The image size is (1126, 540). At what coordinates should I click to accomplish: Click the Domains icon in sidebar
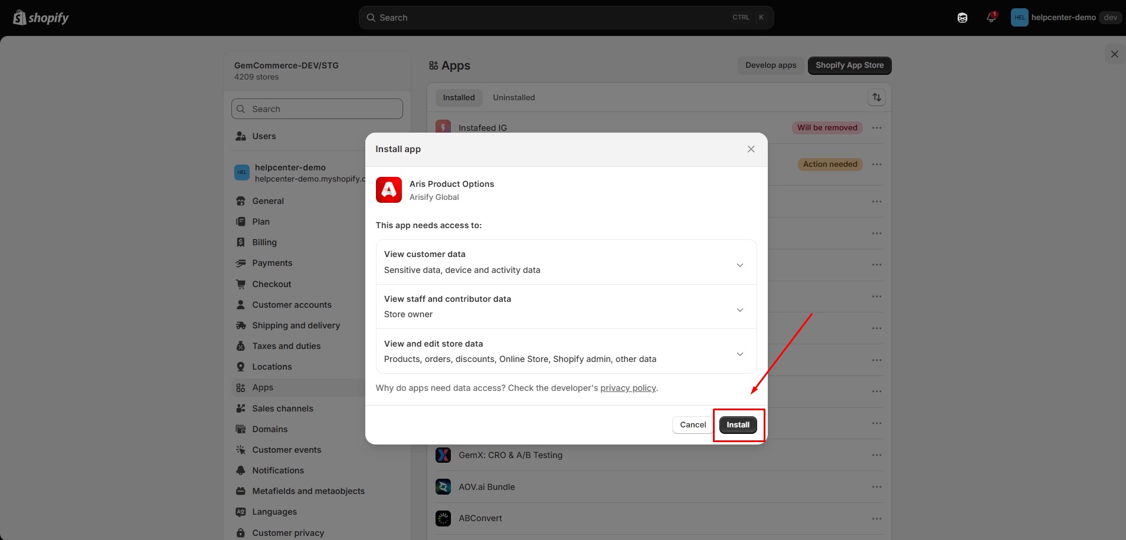click(x=241, y=429)
